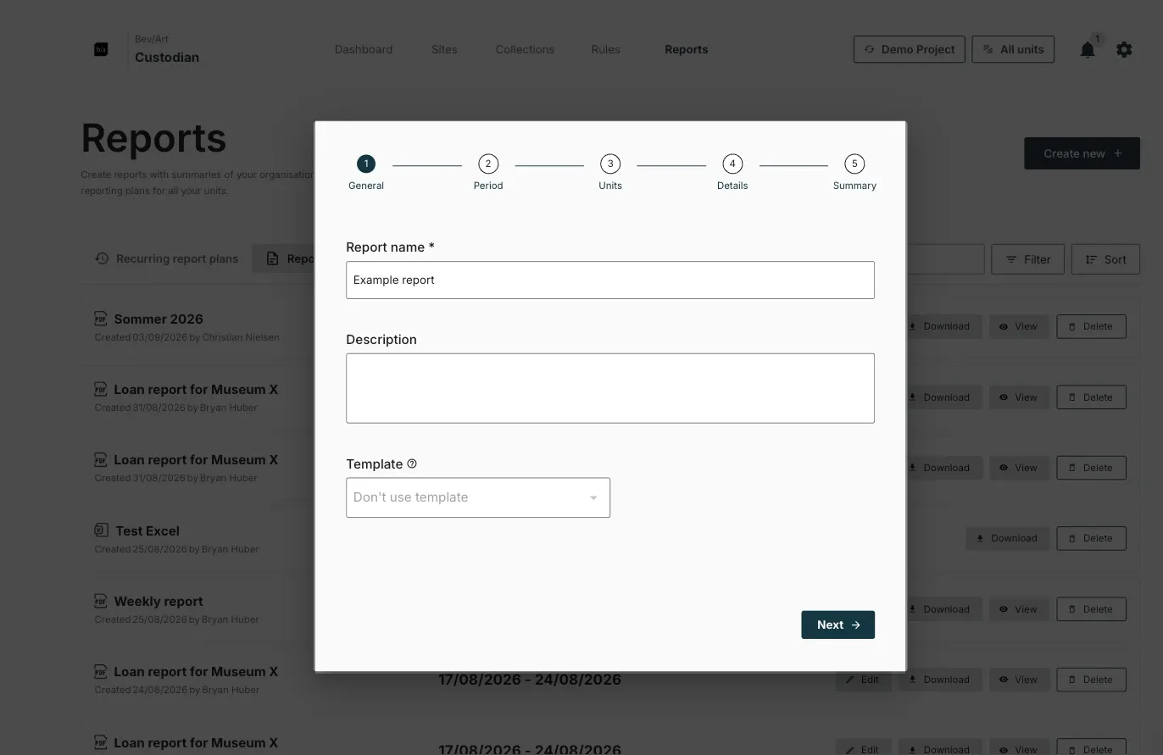
Task: Go to step 3 Units circle
Action: [610, 164]
